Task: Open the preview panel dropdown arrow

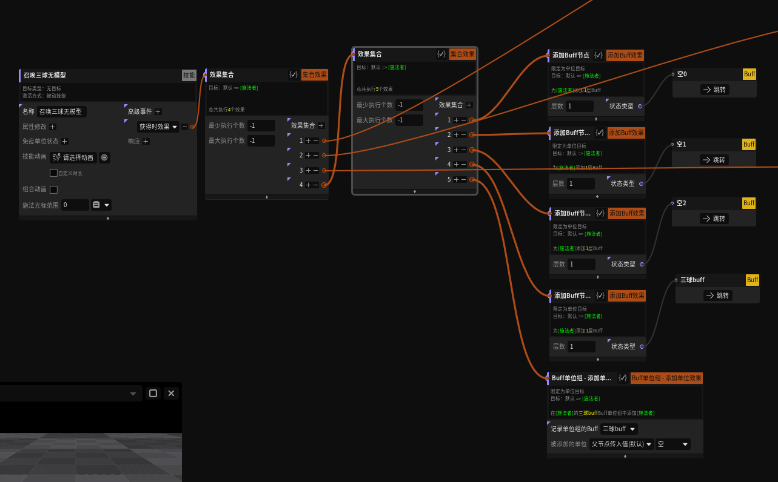Action: pyautogui.click(x=133, y=394)
